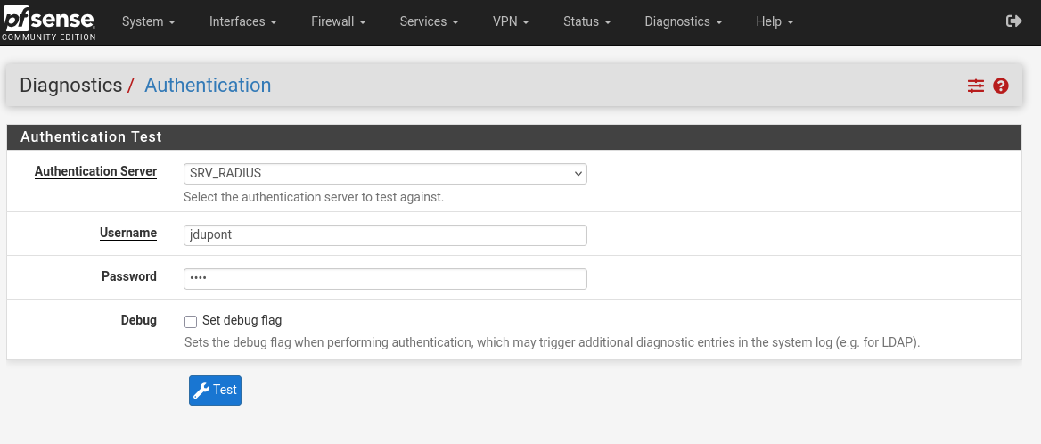Open the Interfaces menu

tap(242, 21)
